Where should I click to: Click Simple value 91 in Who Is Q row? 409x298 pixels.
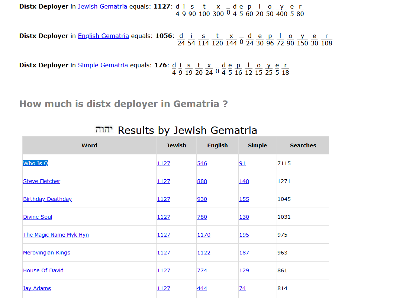(x=242, y=163)
